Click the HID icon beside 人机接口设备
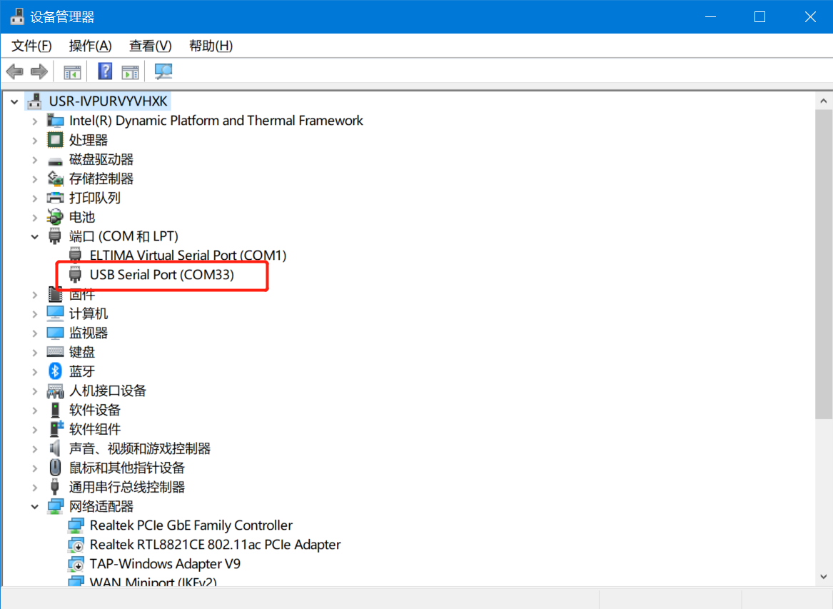Screen dimensions: 833x609 tap(55, 391)
